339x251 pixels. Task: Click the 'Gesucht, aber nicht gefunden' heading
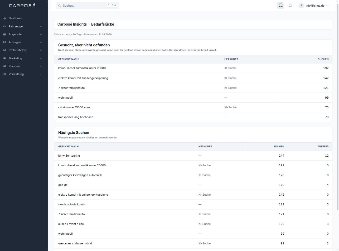pos(84,45)
